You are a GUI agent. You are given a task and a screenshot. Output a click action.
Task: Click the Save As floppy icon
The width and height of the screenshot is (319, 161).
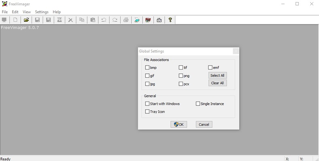coord(49,20)
